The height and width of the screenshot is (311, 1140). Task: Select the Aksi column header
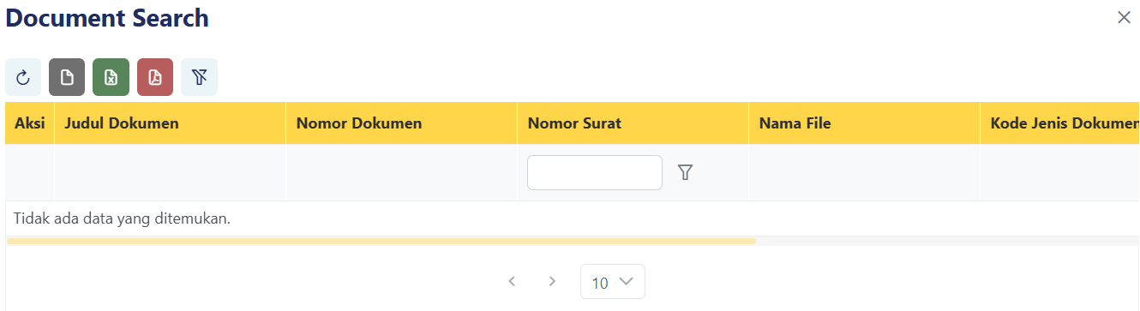[x=30, y=123]
